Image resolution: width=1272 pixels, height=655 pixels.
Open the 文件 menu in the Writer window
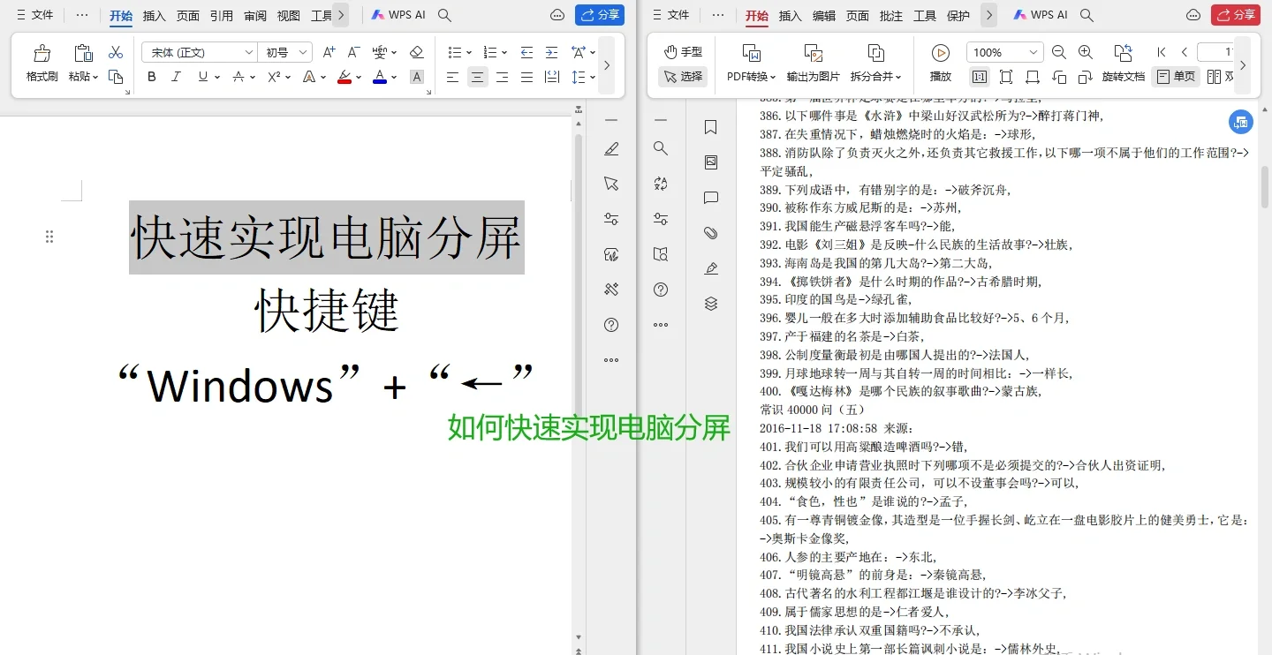(x=35, y=15)
